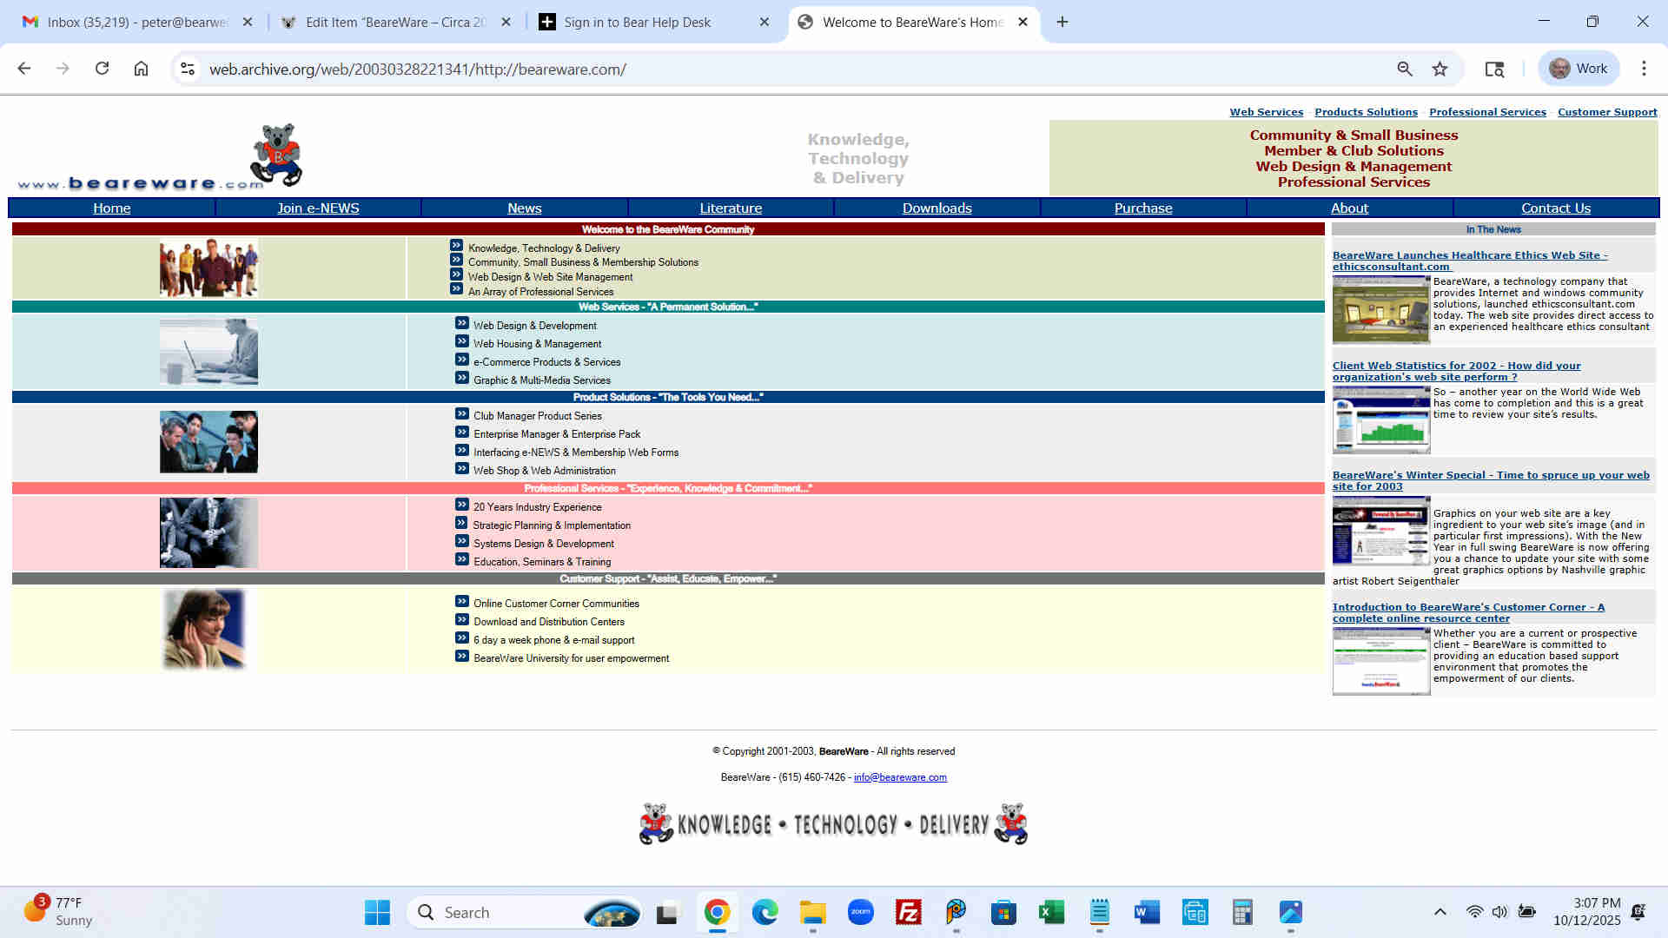Viewport: 1668px width, 938px height.
Task: Click arrow icon beside BeareWare University
Action: pyautogui.click(x=461, y=656)
